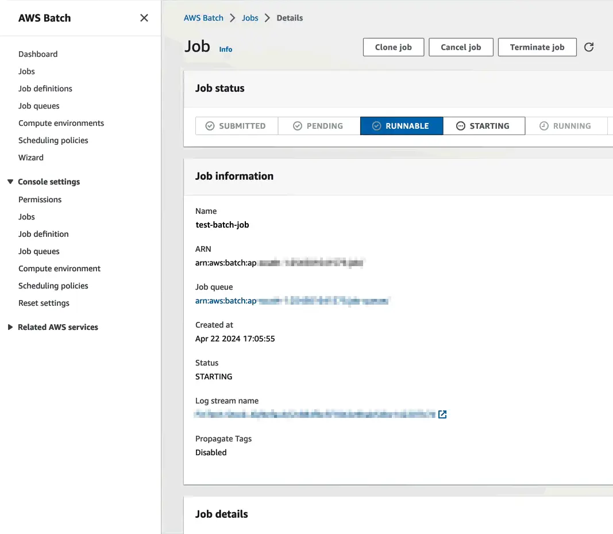
Task: Select the PENDING status step
Action: point(319,126)
